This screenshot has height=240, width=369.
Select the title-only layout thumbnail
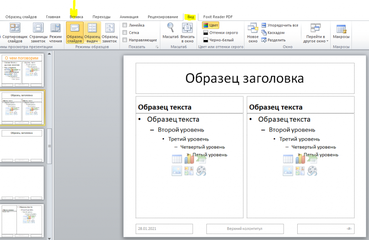pyautogui.click(x=22, y=145)
